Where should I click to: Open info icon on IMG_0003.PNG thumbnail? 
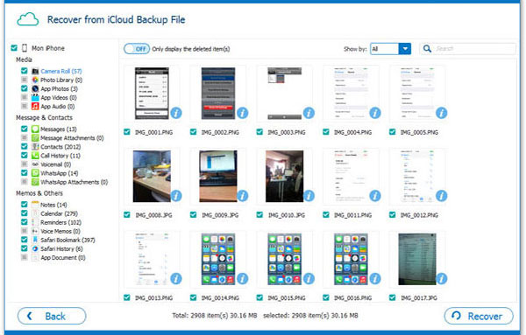point(309,113)
